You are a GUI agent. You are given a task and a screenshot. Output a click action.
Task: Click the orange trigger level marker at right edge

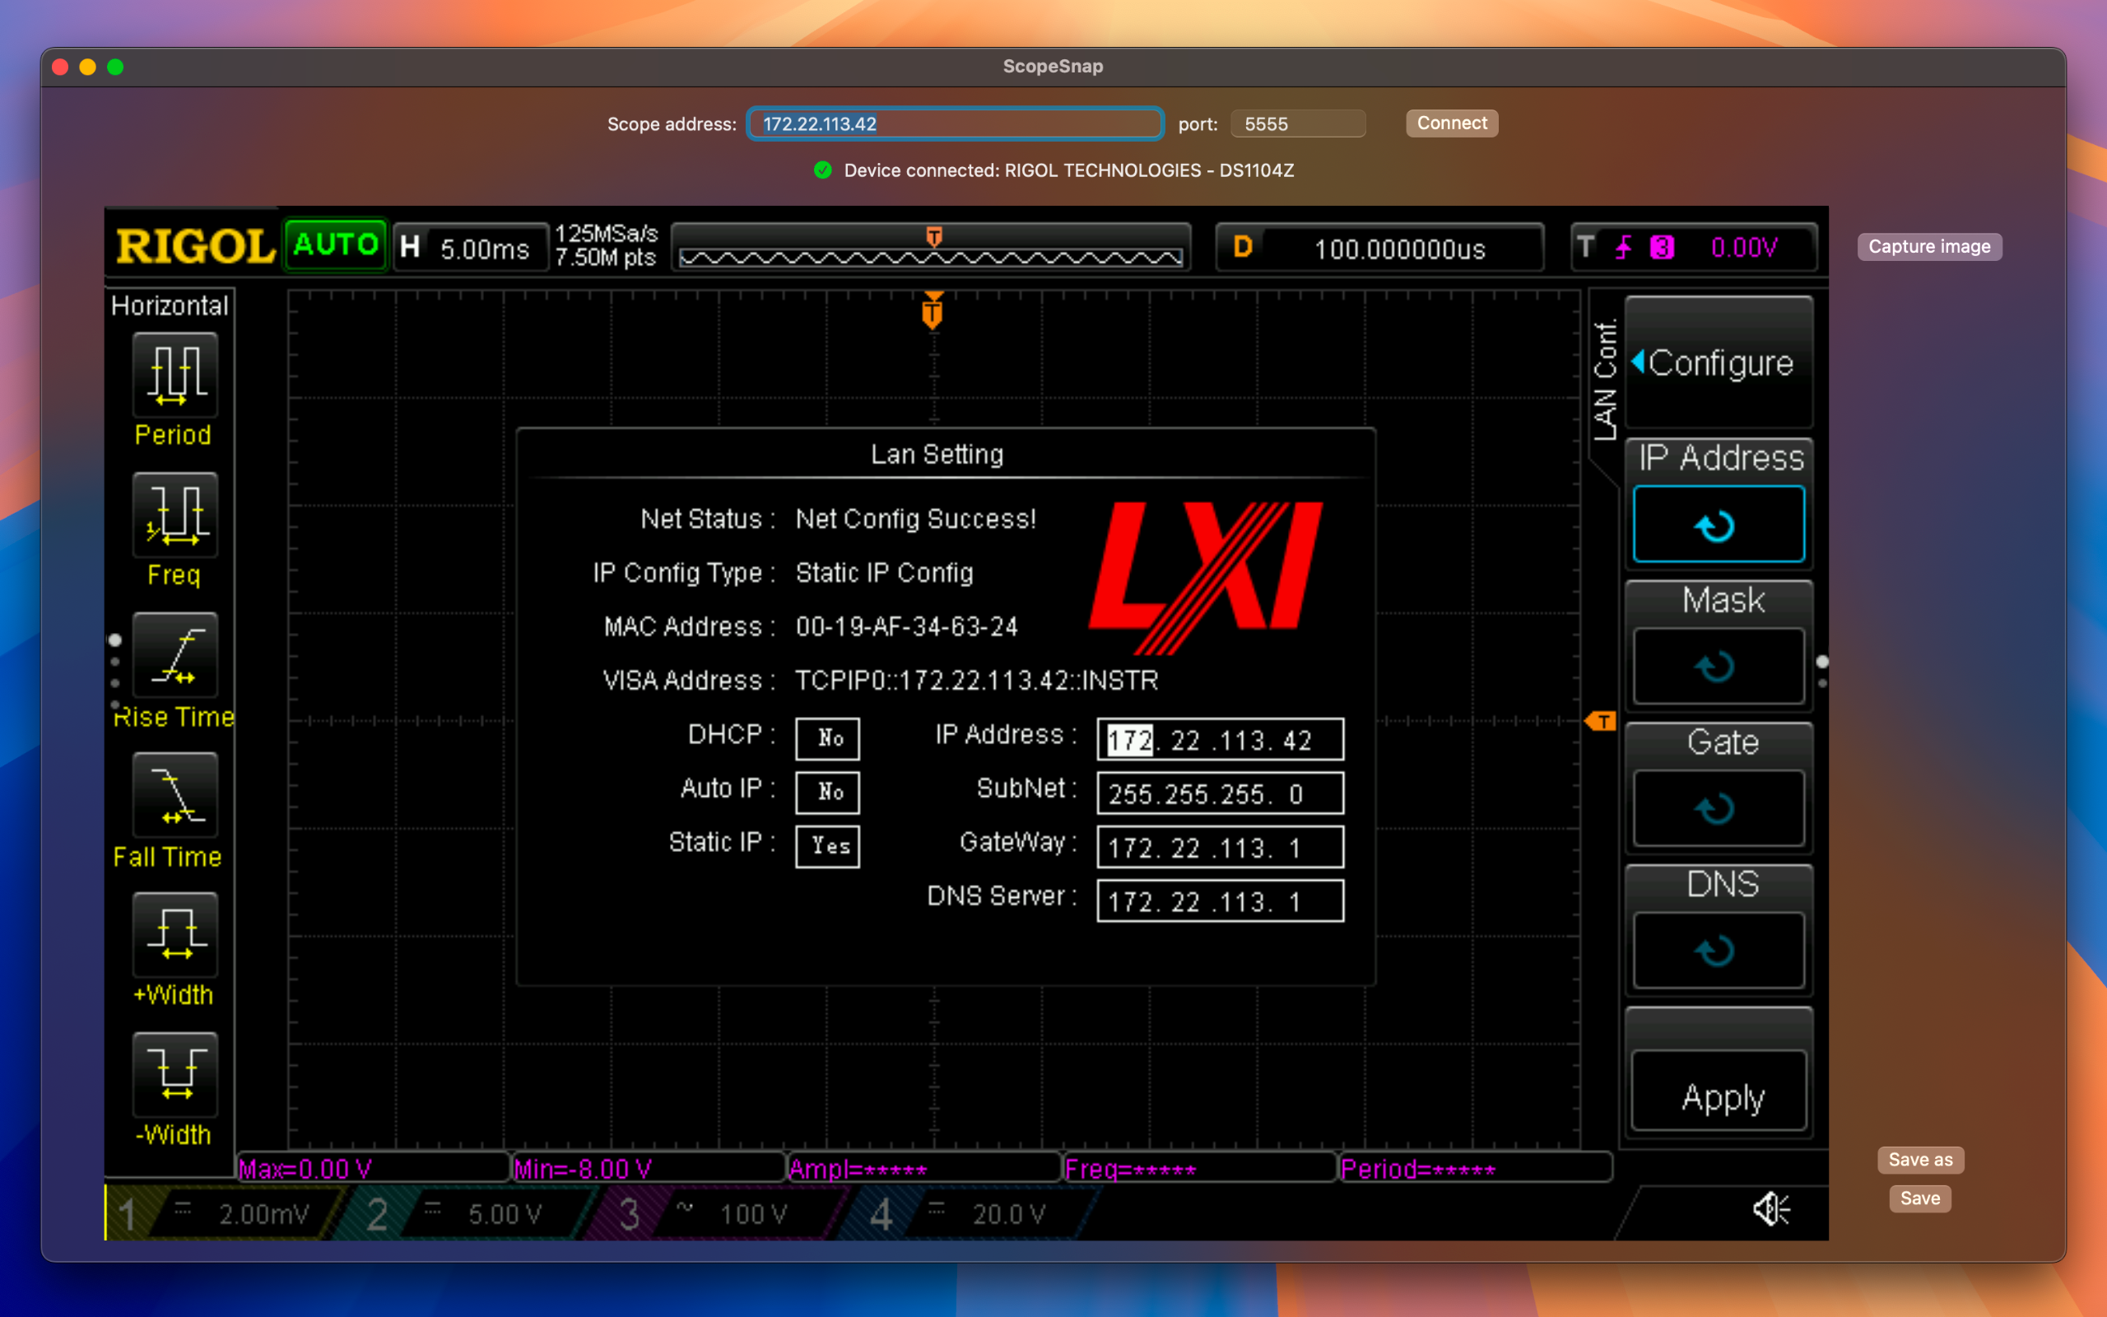pos(1600,721)
